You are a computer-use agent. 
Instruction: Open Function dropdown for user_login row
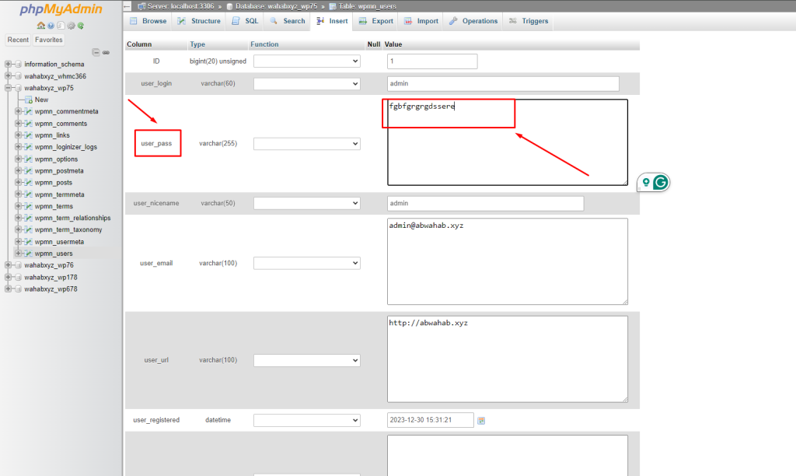point(306,84)
